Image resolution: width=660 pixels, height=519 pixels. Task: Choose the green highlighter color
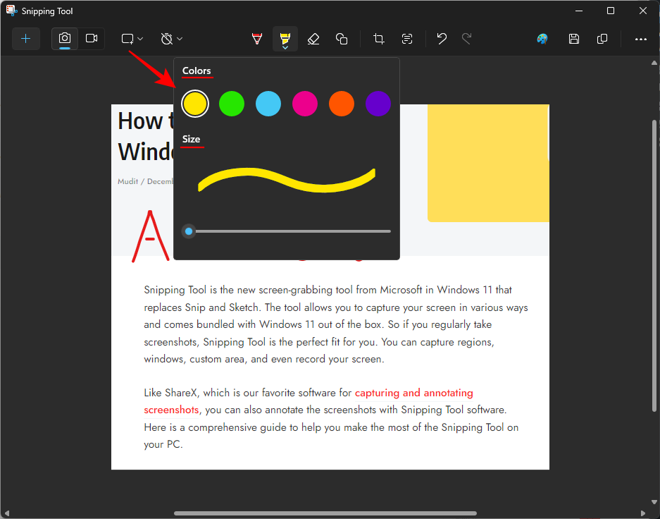point(232,104)
